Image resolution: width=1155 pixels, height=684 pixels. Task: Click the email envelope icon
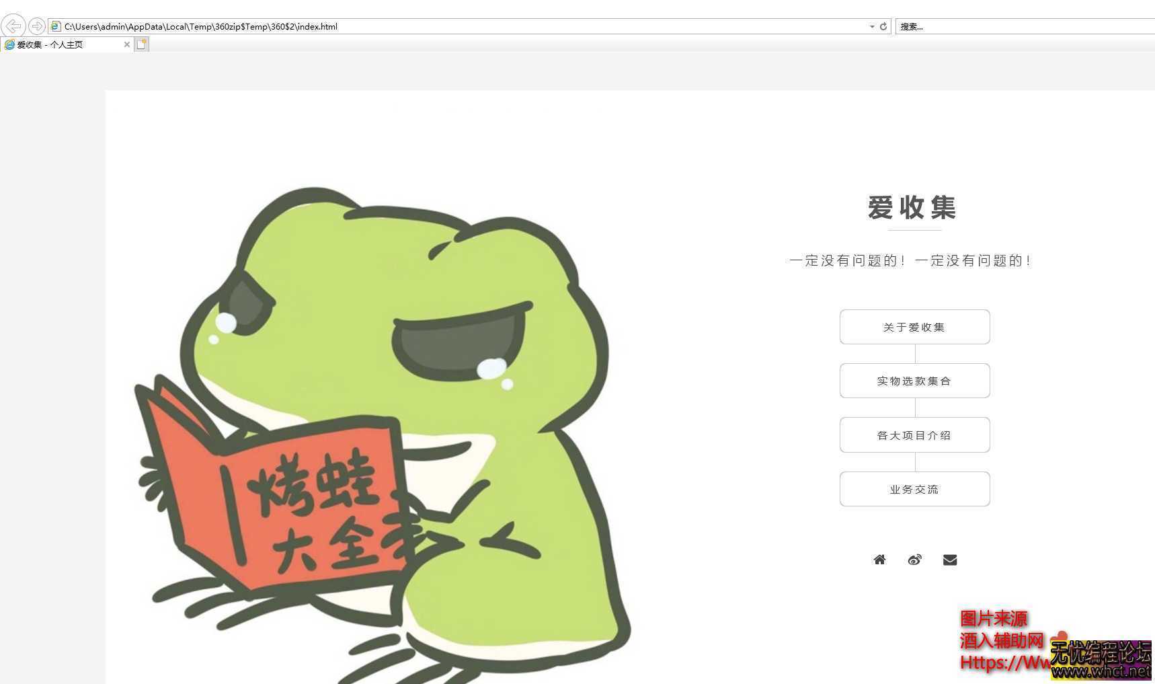point(949,560)
